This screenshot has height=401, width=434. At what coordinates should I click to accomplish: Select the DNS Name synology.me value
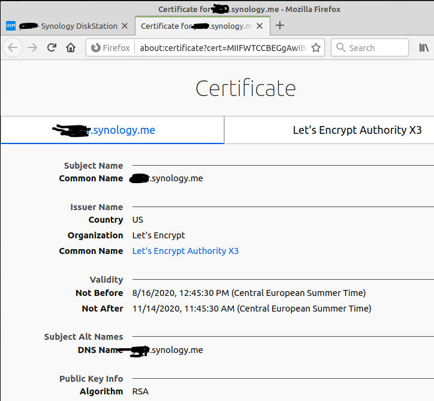[x=167, y=350]
